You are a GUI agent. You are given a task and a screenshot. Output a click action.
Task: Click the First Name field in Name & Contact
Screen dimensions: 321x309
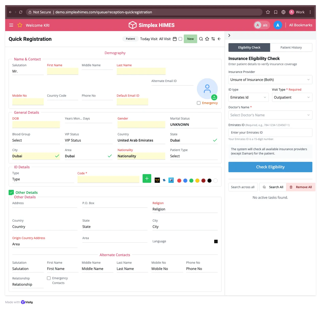(63, 71)
